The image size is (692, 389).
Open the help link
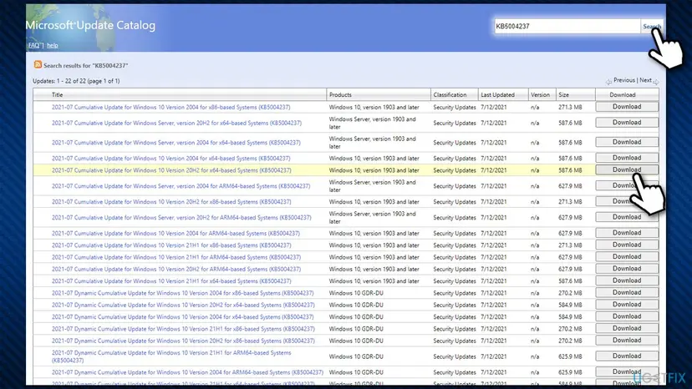pyautogui.click(x=53, y=45)
